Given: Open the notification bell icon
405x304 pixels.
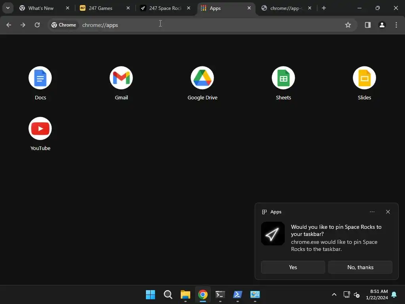Looking at the screenshot, I should (394, 294).
